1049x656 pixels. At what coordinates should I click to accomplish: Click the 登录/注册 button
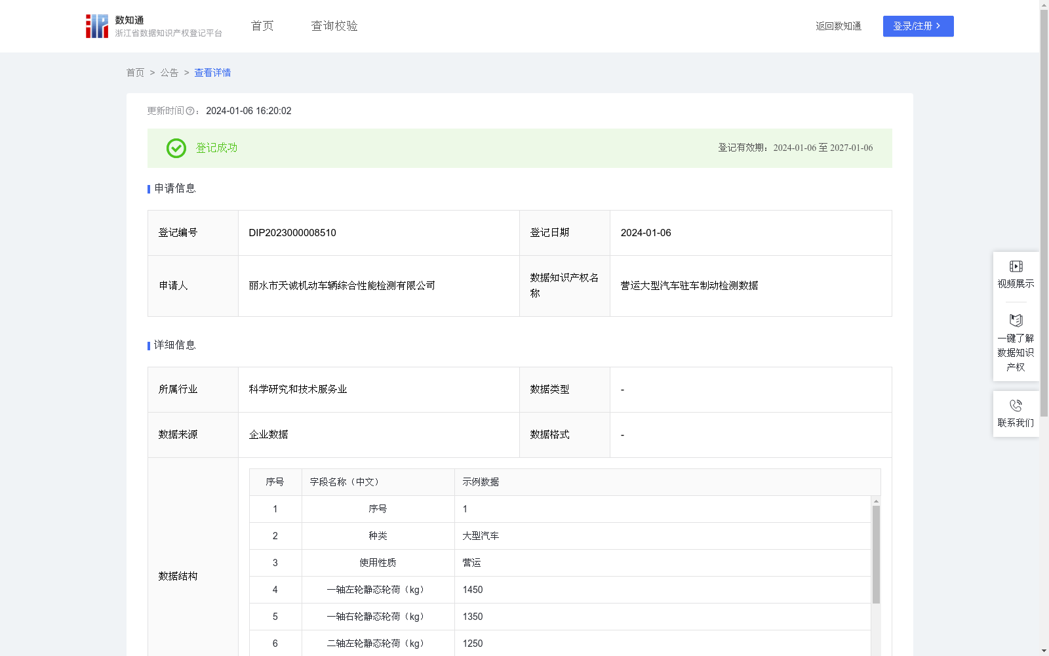[x=918, y=26]
